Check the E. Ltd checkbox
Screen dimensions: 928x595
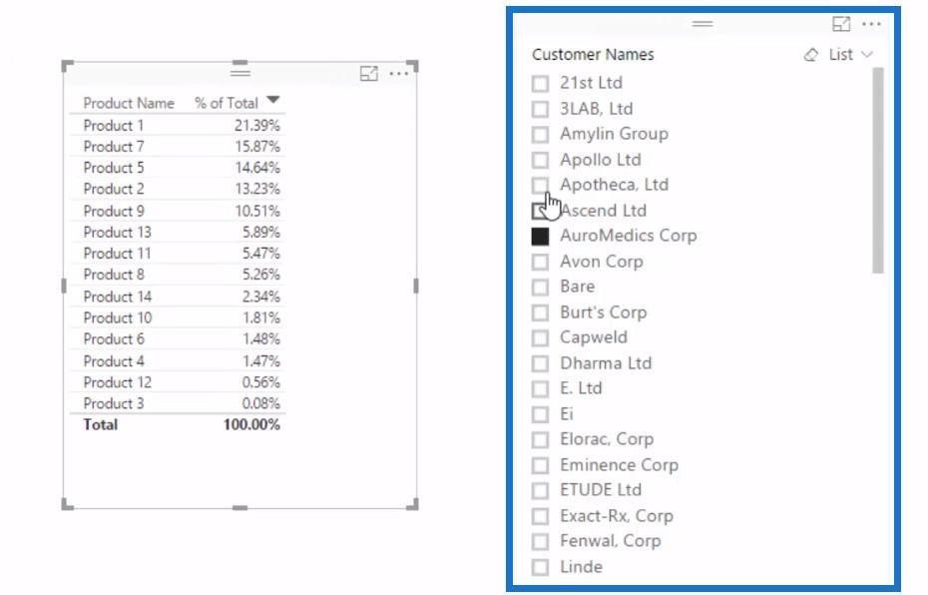click(540, 389)
